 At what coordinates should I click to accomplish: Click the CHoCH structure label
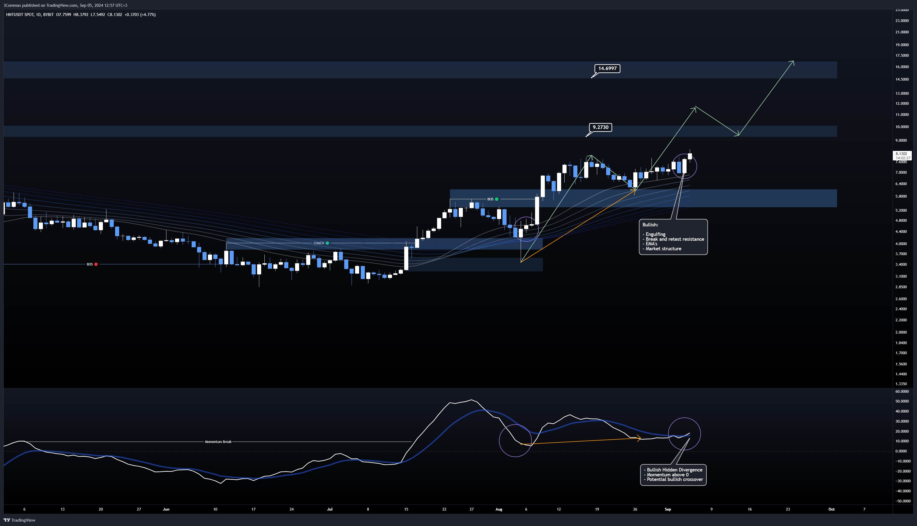(x=319, y=243)
